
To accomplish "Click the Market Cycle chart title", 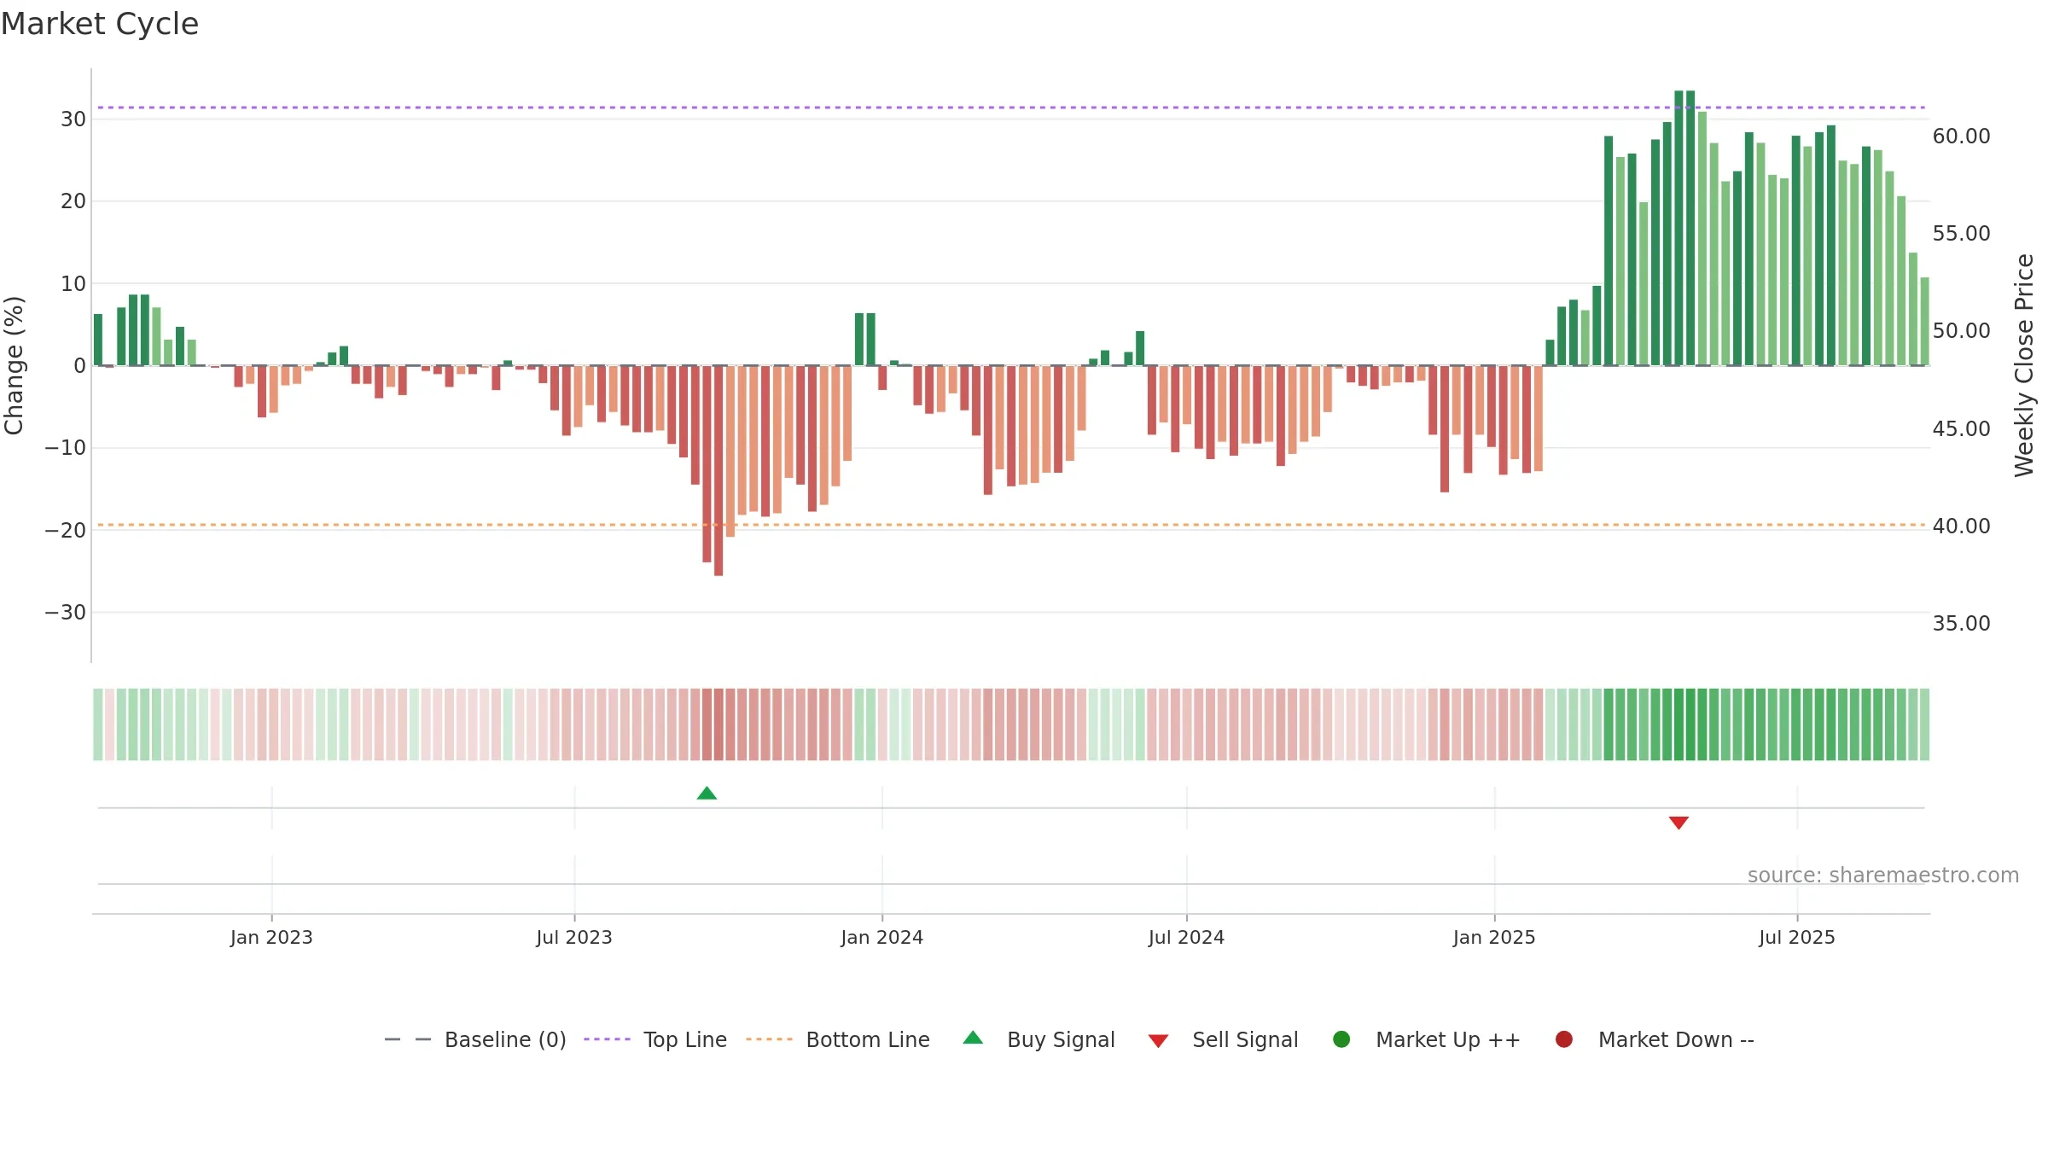I will click(100, 24).
